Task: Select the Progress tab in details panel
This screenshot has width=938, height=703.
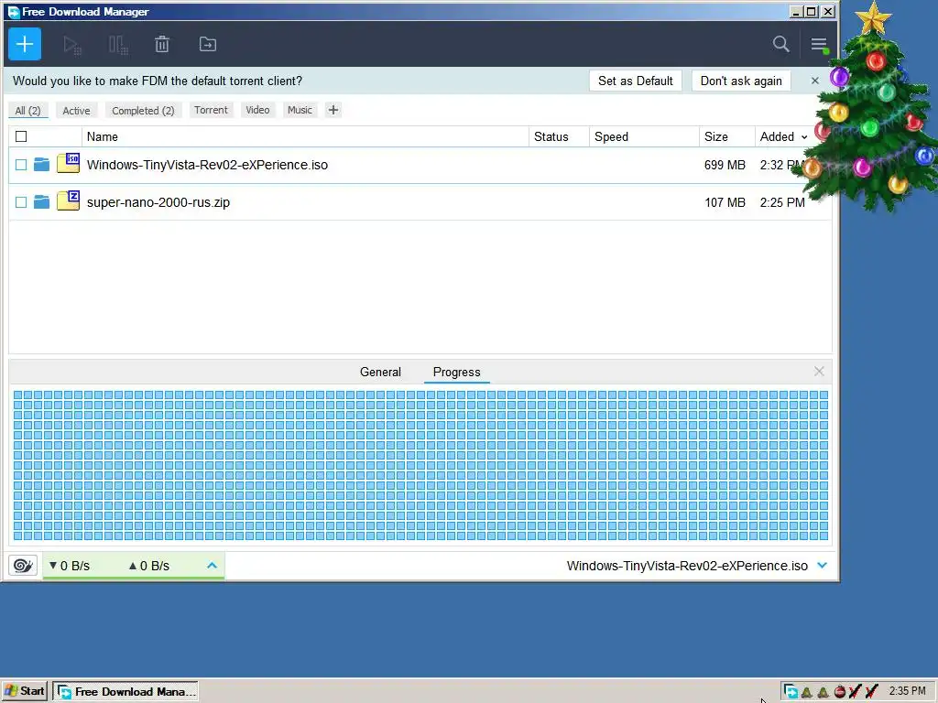Action: [x=456, y=372]
